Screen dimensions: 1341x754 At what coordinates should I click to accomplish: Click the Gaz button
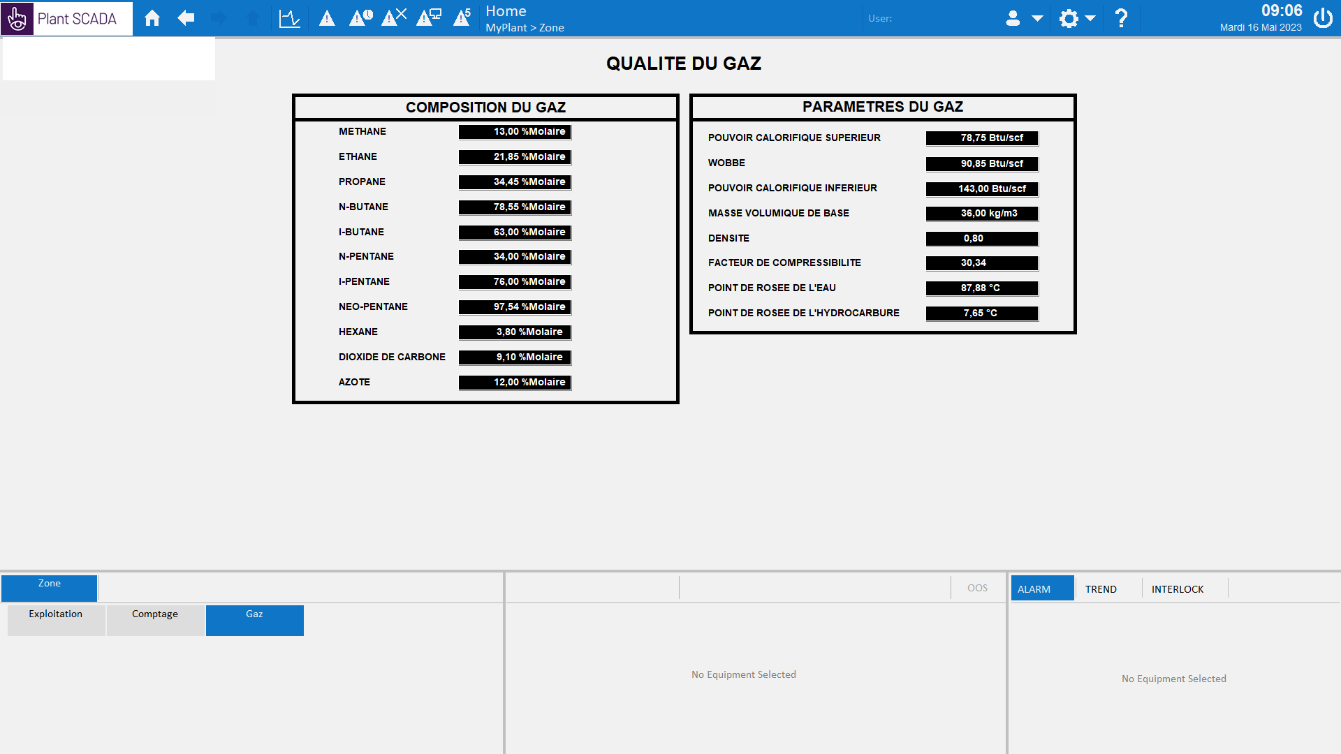pyautogui.click(x=254, y=620)
